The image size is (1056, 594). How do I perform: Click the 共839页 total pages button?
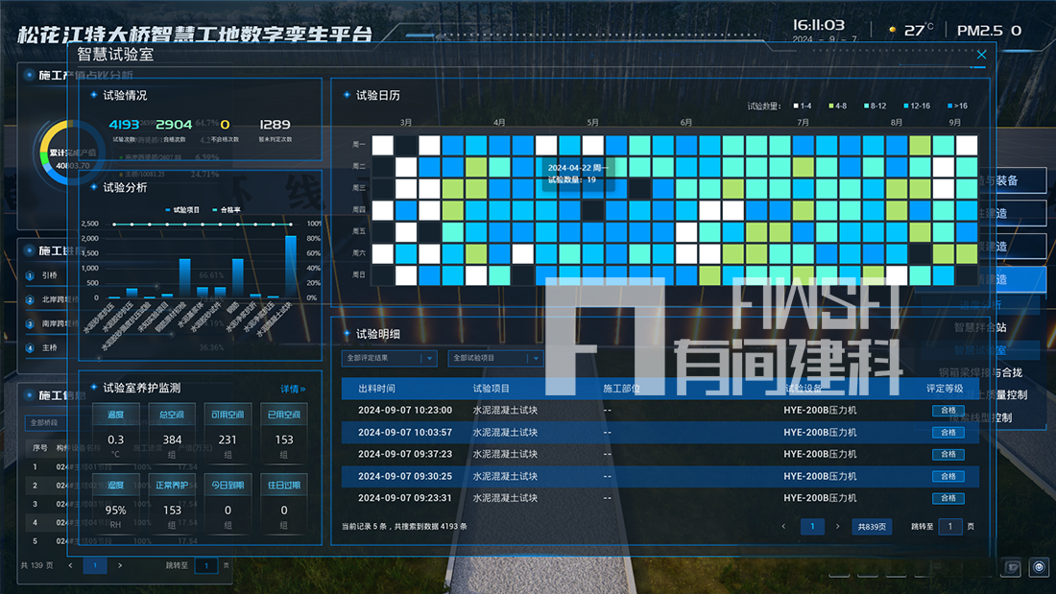click(872, 527)
